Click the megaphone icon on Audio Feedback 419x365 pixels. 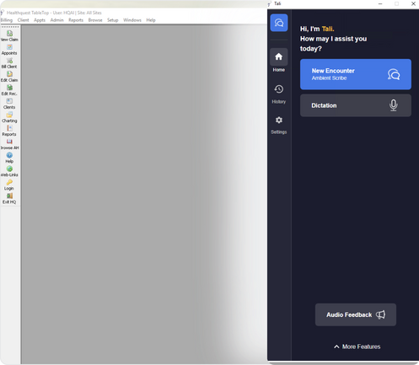(x=380, y=314)
